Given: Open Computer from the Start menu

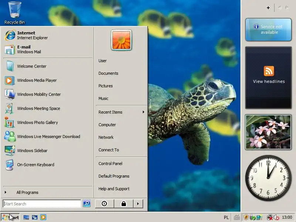Looking at the screenshot, I should point(107,125).
